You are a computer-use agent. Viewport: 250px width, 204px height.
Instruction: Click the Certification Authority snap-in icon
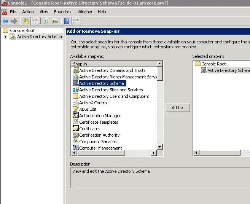(76, 135)
